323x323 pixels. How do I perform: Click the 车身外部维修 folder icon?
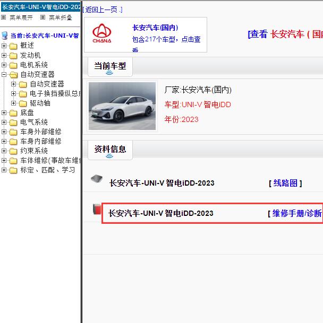[13, 132]
